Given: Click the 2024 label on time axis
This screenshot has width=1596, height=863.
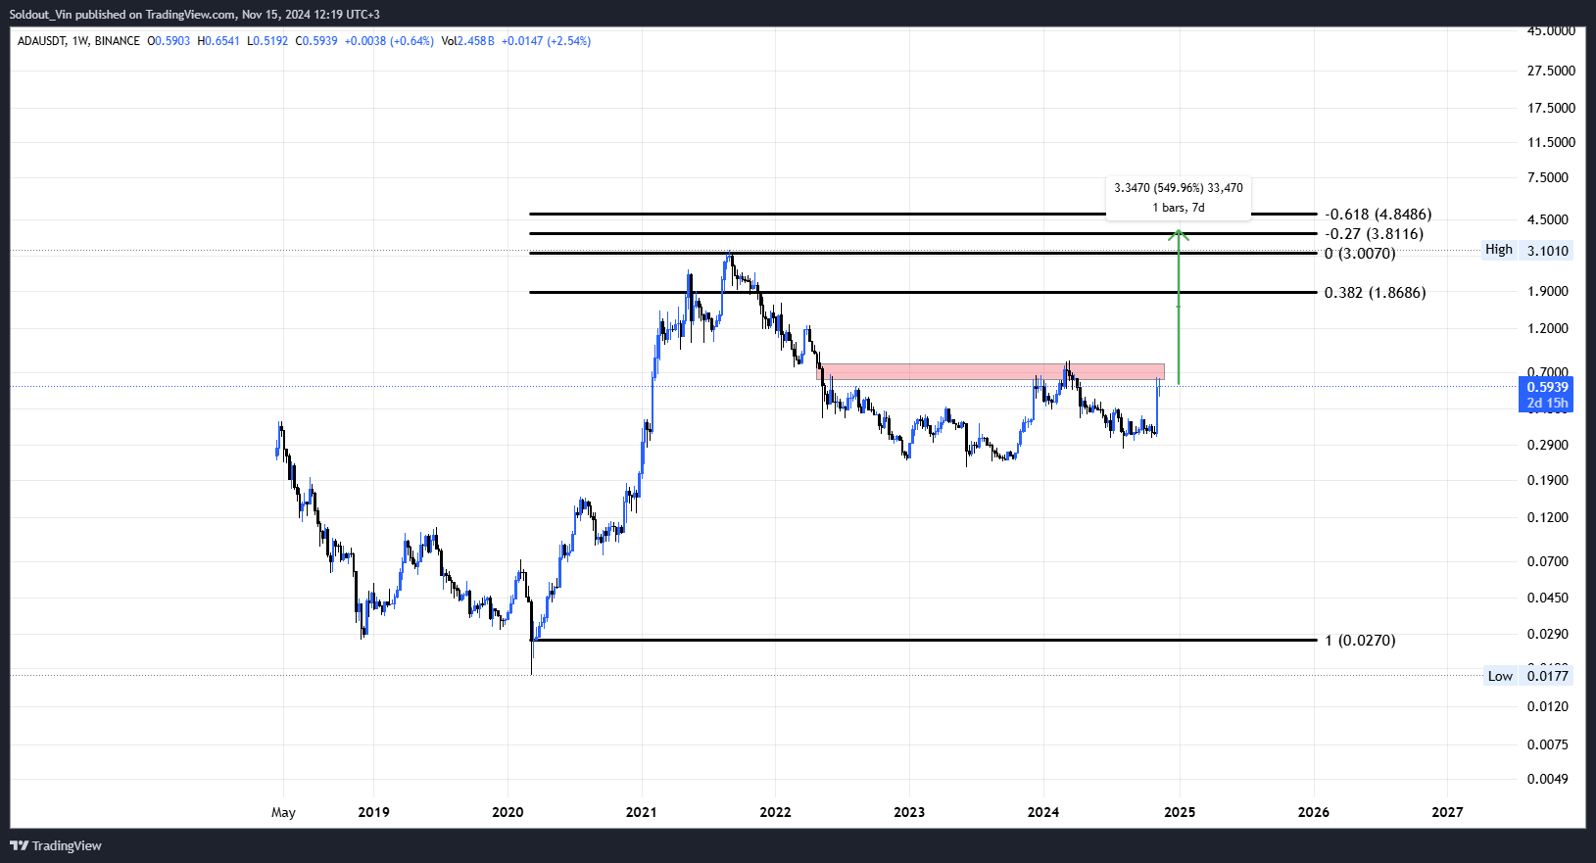Looking at the screenshot, I should pyautogui.click(x=1043, y=812).
